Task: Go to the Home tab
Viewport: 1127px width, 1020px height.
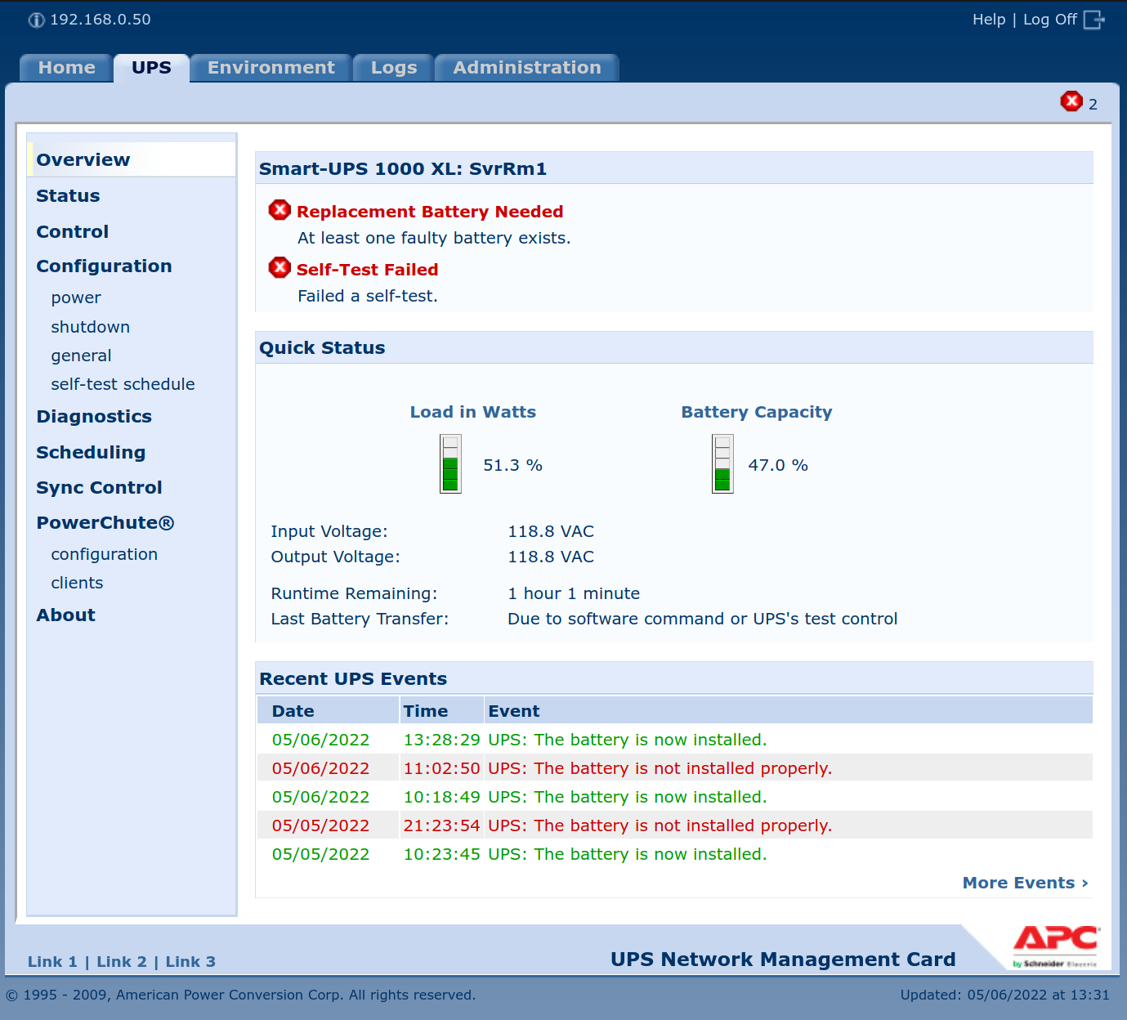Action: (x=66, y=68)
